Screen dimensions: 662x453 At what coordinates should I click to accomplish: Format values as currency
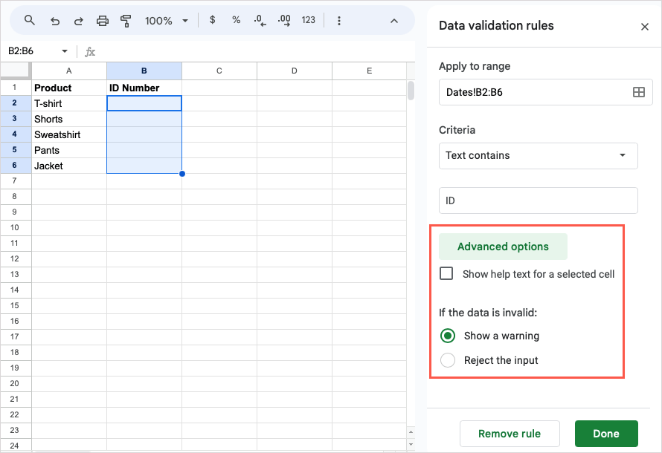tap(213, 20)
